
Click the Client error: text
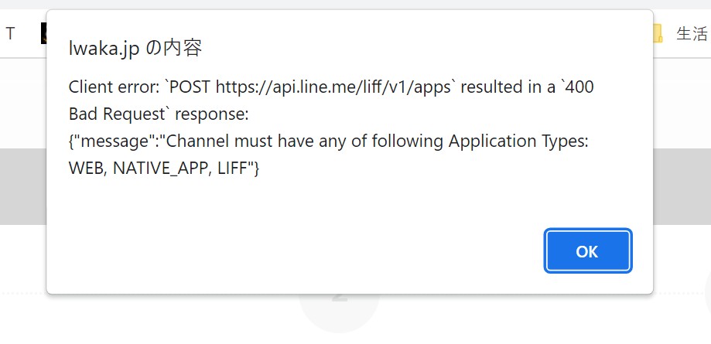[x=115, y=87]
